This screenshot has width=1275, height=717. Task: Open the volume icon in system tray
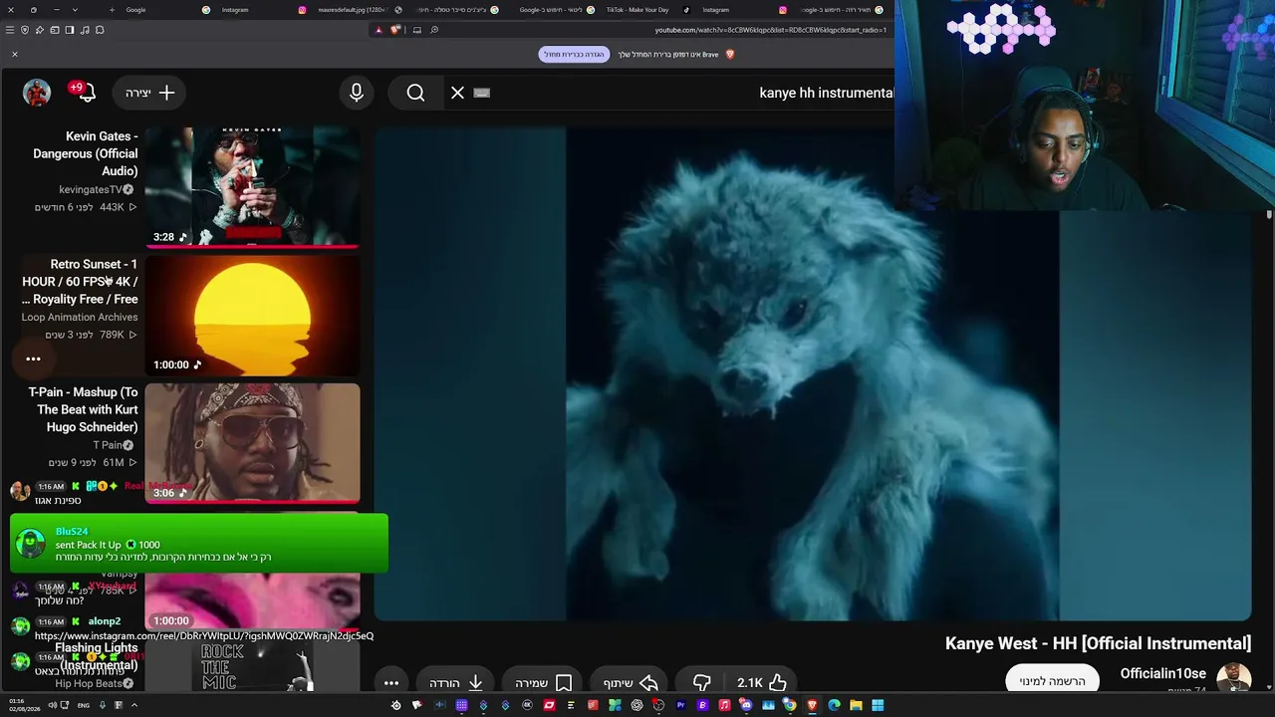point(52,705)
